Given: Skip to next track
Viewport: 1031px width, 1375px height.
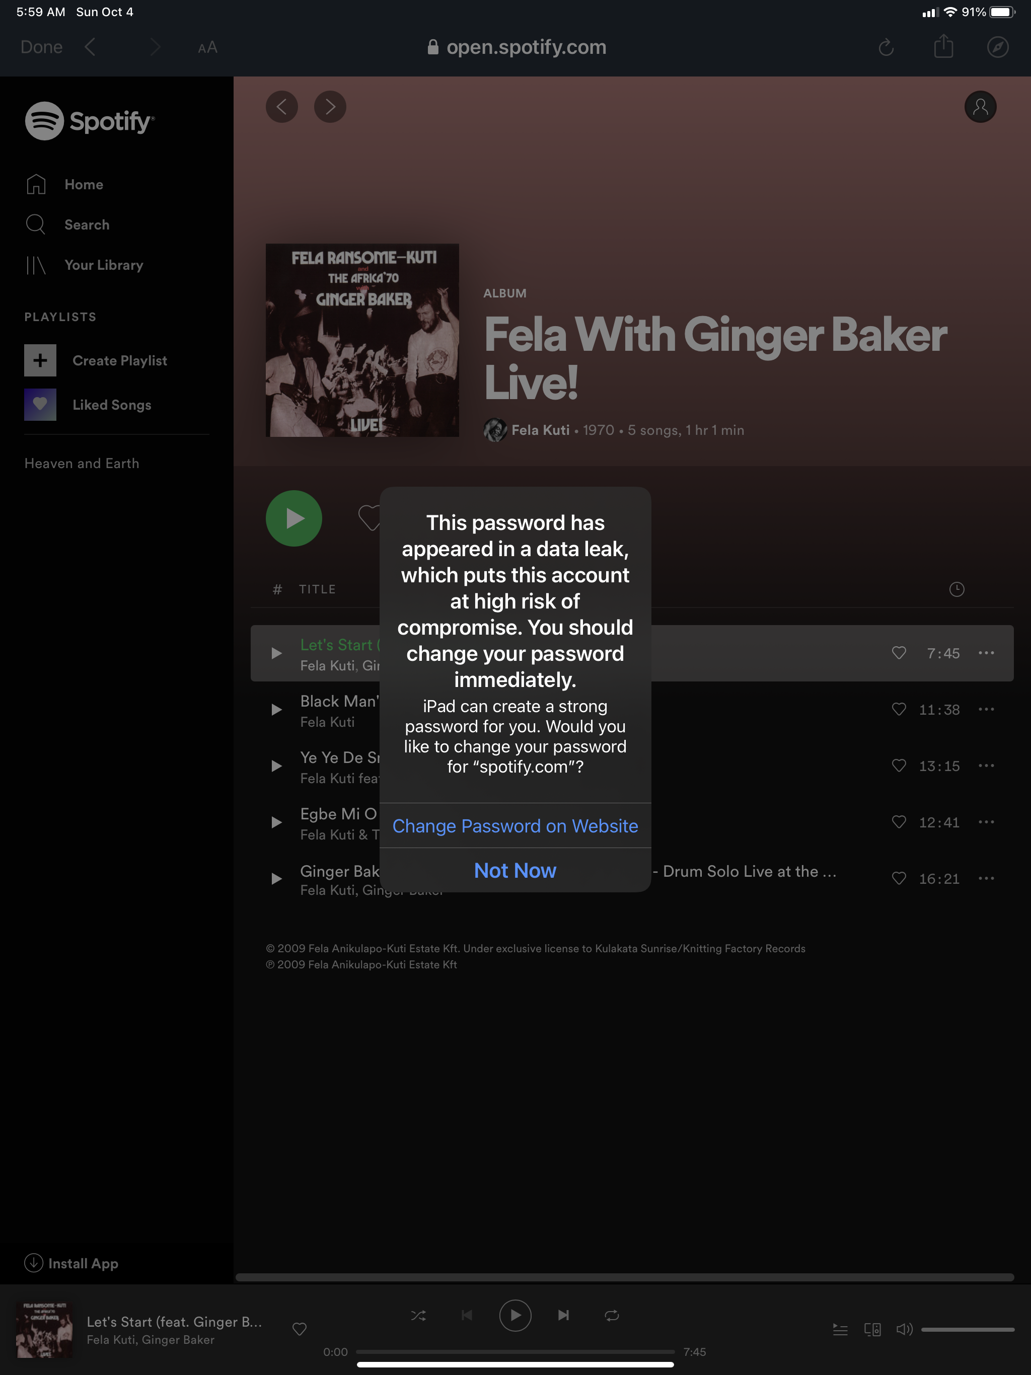Looking at the screenshot, I should coord(563,1315).
